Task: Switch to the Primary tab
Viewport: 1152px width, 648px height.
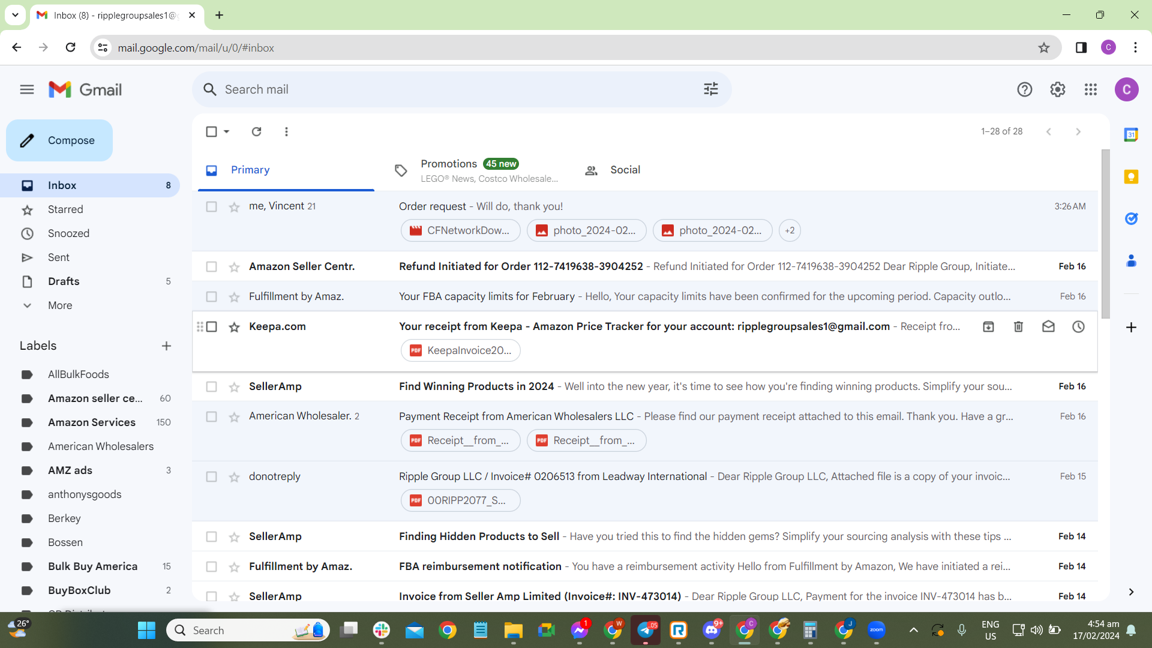Action: (286, 170)
